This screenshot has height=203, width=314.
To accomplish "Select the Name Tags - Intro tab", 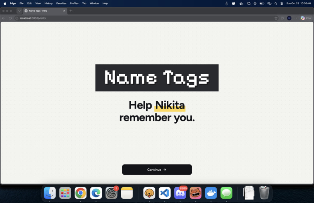I will [45, 11].
